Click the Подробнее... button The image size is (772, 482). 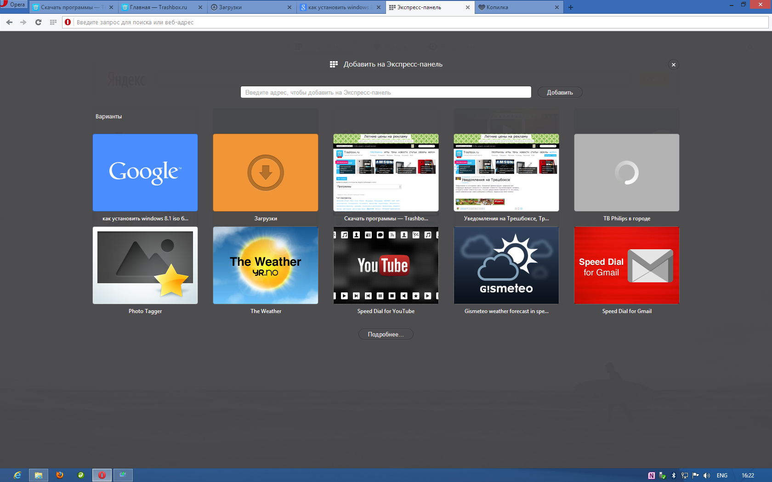pyautogui.click(x=386, y=334)
